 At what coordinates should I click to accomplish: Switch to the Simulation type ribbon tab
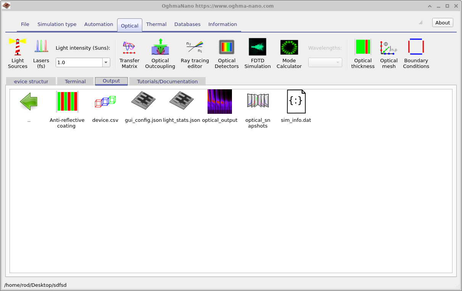[57, 24]
